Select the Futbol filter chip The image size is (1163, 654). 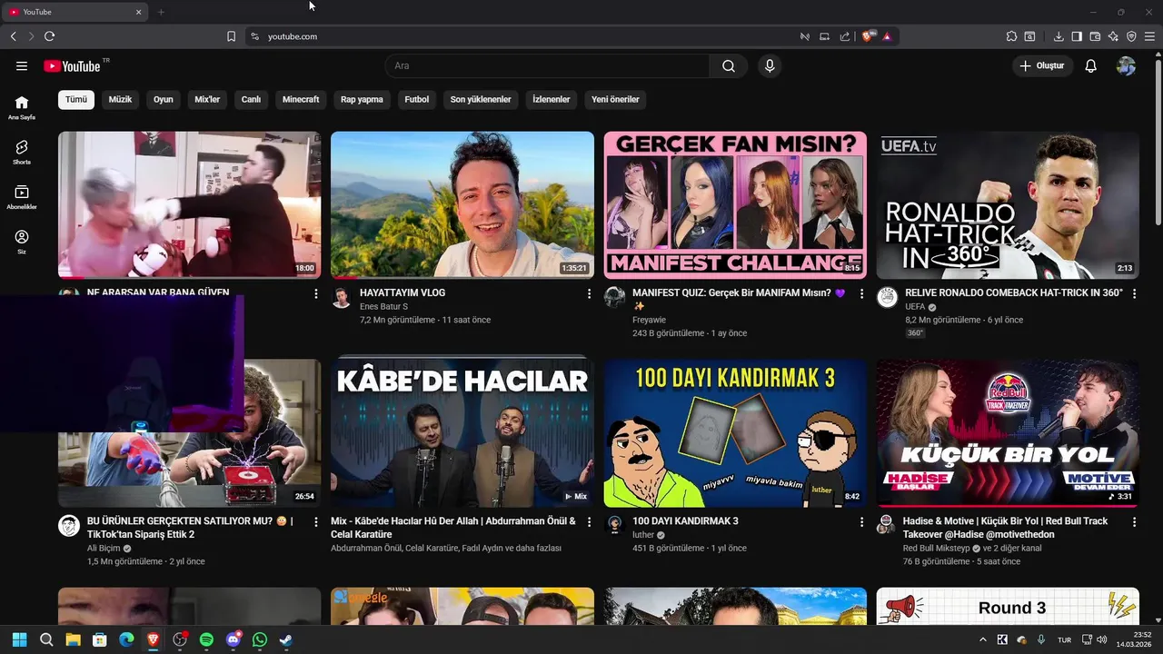pyautogui.click(x=417, y=99)
